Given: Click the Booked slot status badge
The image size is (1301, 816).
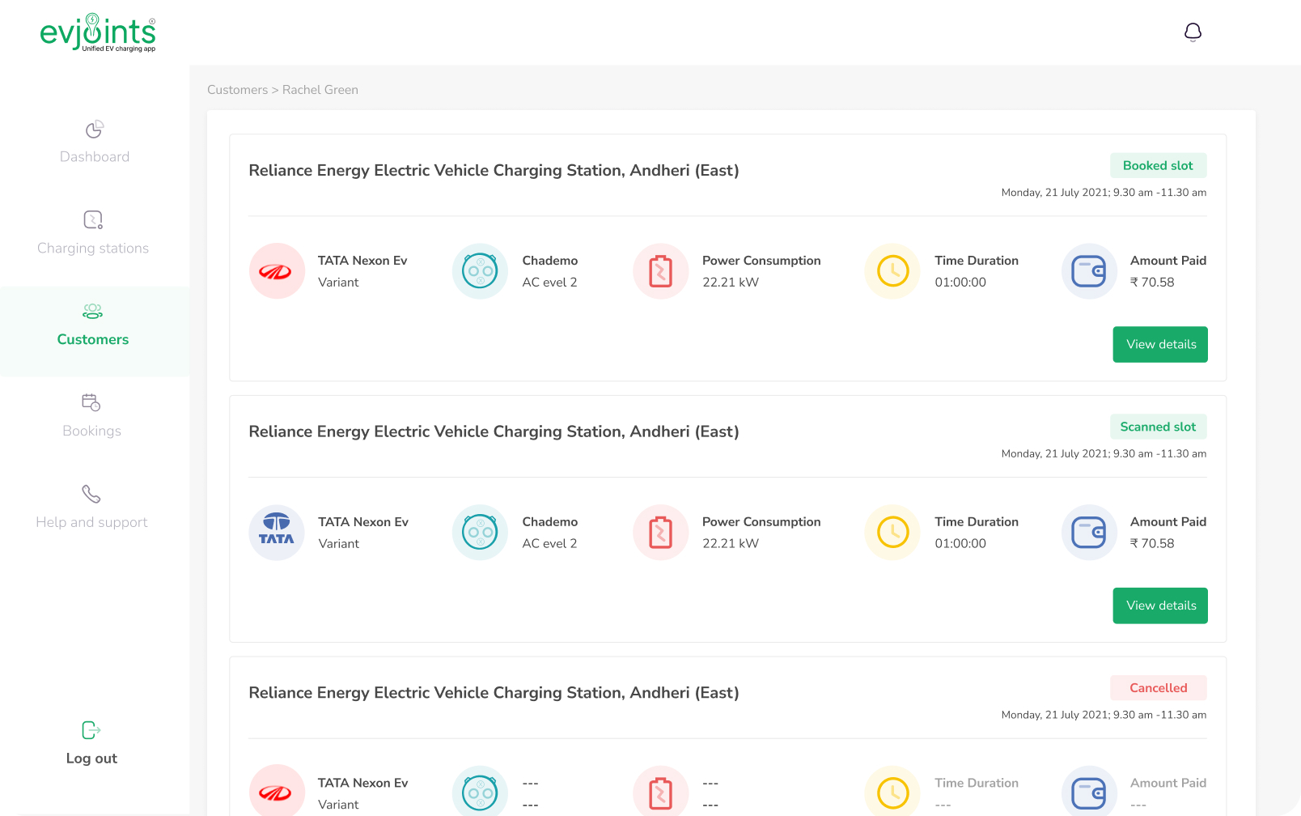Looking at the screenshot, I should [x=1158, y=165].
